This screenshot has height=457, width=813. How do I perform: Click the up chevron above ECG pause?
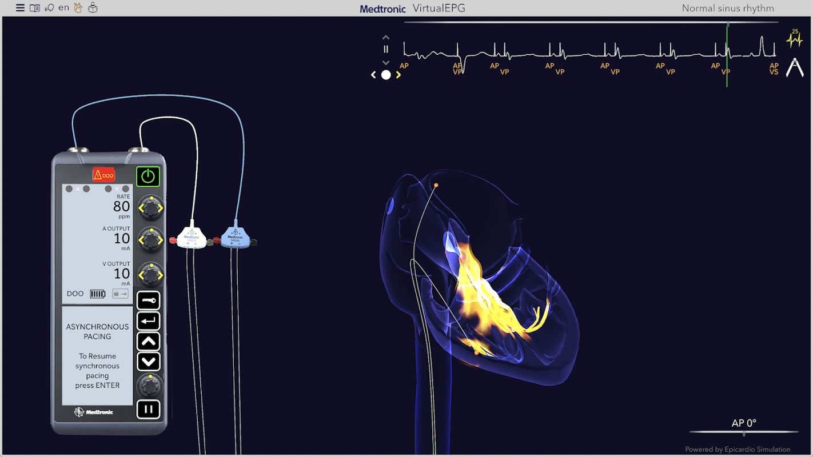coord(386,38)
